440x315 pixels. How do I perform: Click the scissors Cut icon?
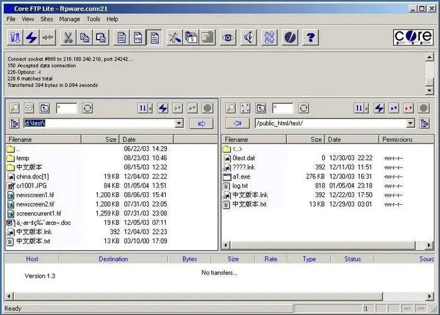68,37
